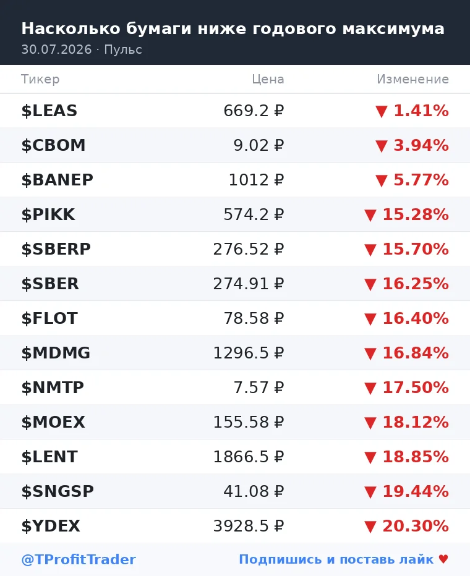Select the $LEAS ticker
The height and width of the screenshot is (576, 470).
[49, 111]
